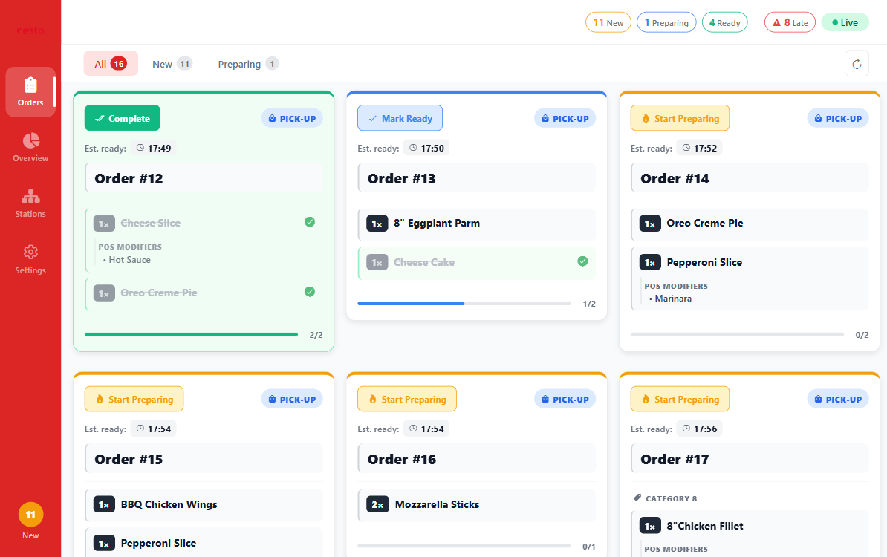Mark 8" Eggplant Parm as done

tap(477, 224)
